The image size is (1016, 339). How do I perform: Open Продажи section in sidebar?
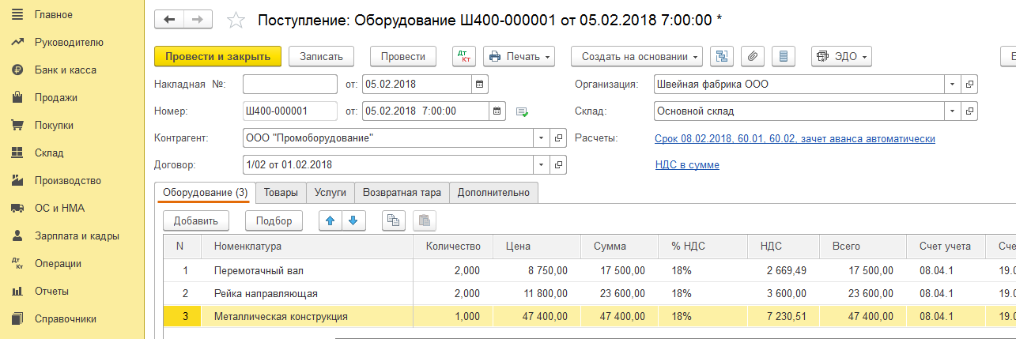55,98
